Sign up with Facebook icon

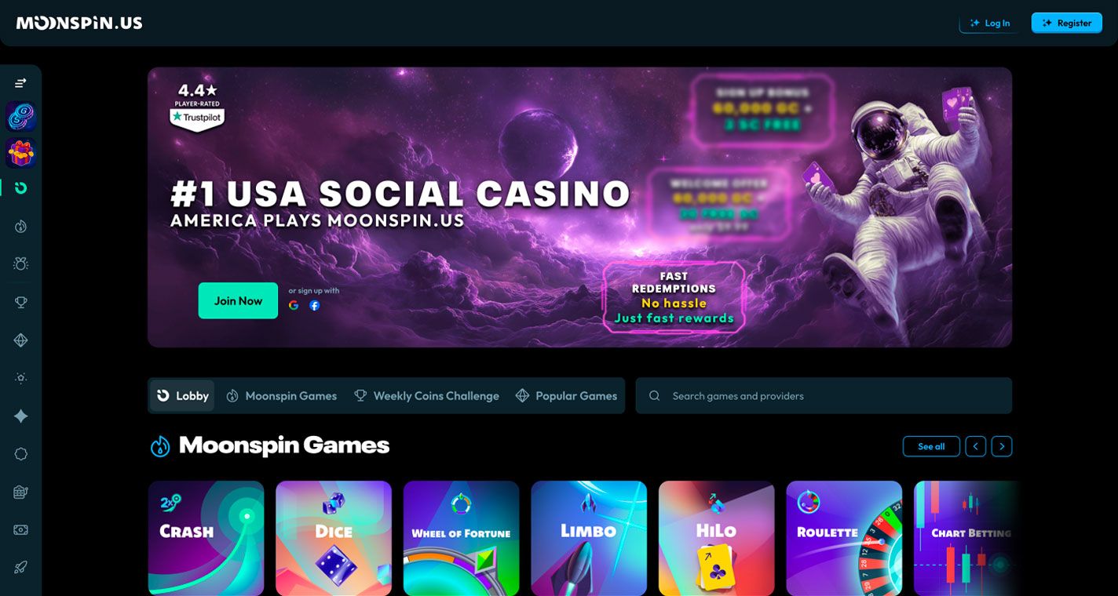(x=314, y=305)
